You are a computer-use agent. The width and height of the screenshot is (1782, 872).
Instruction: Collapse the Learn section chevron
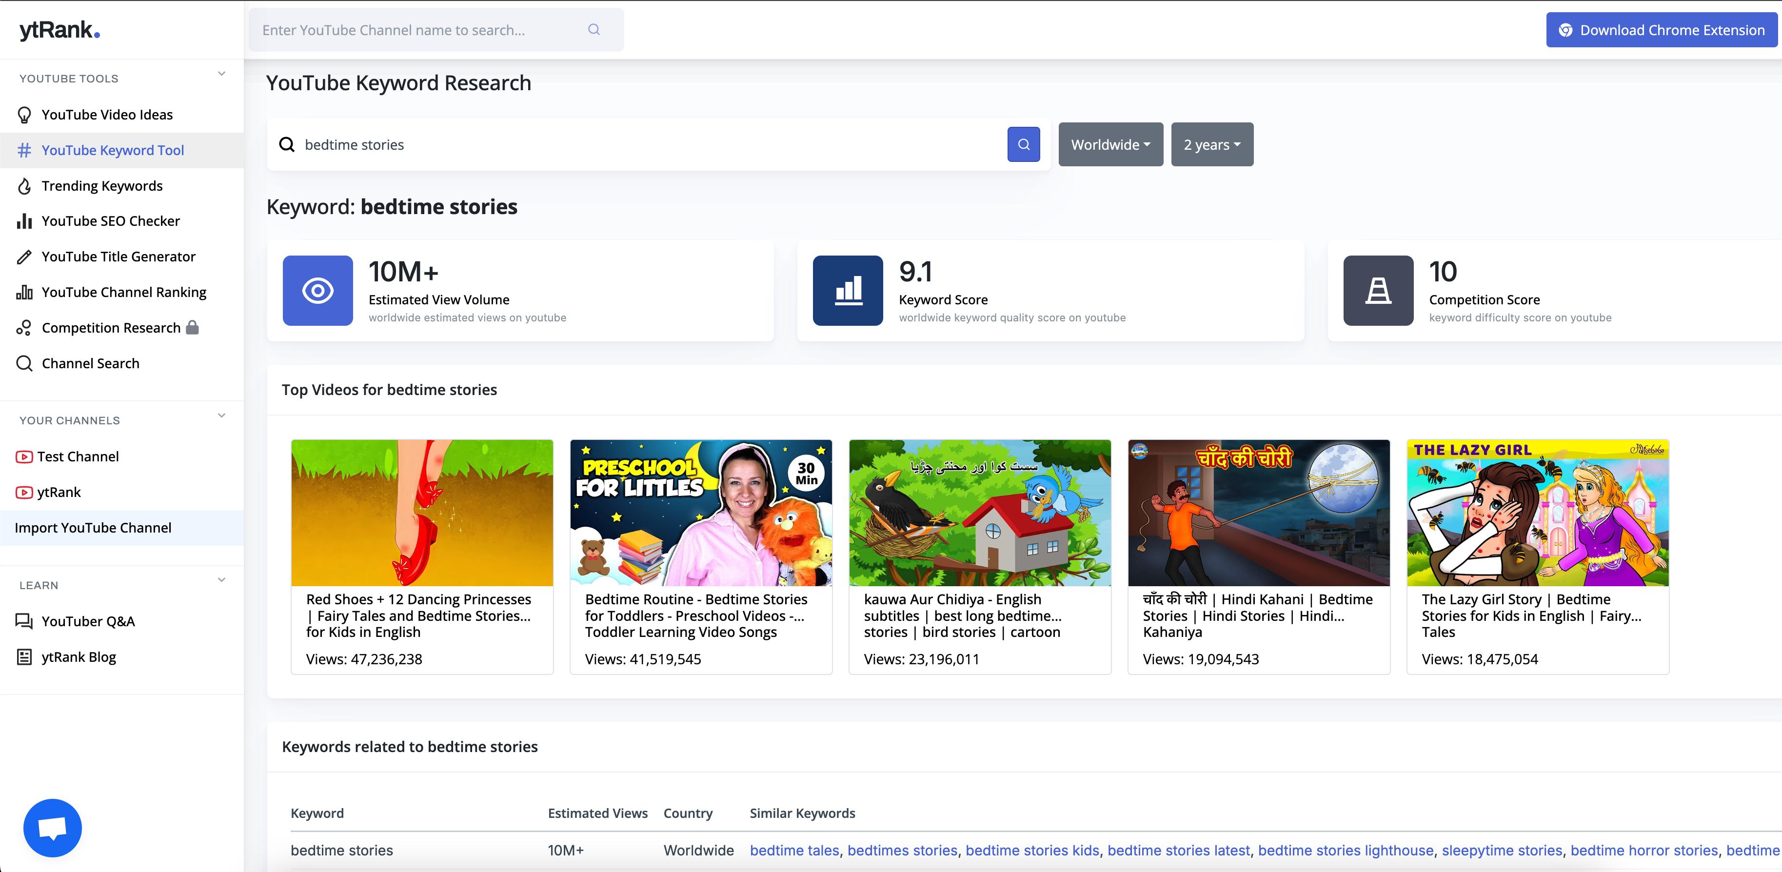(x=221, y=580)
